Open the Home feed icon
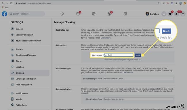187x110 pixels. point(62,14)
